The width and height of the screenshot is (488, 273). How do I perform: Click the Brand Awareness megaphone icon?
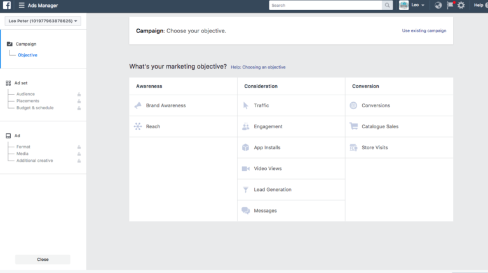pos(138,105)
